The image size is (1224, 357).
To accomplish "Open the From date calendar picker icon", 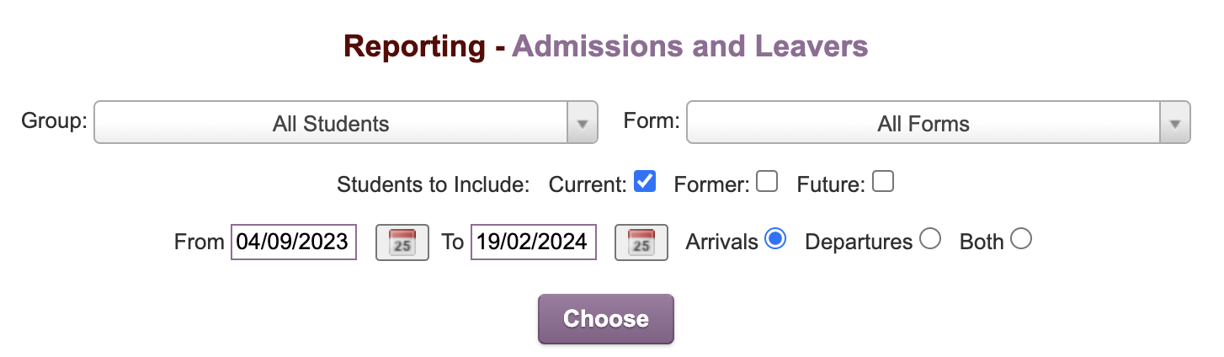I will pyautogui.click(x=402, y=242).
